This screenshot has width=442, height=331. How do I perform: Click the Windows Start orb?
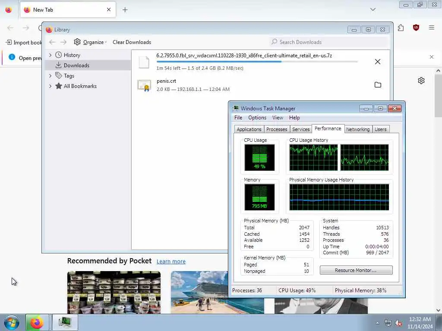point(12,322)
